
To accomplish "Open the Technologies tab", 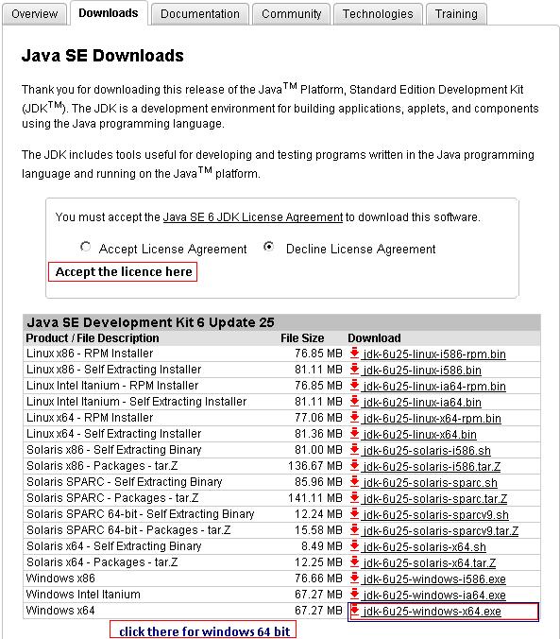I will [x=378, y=14].
